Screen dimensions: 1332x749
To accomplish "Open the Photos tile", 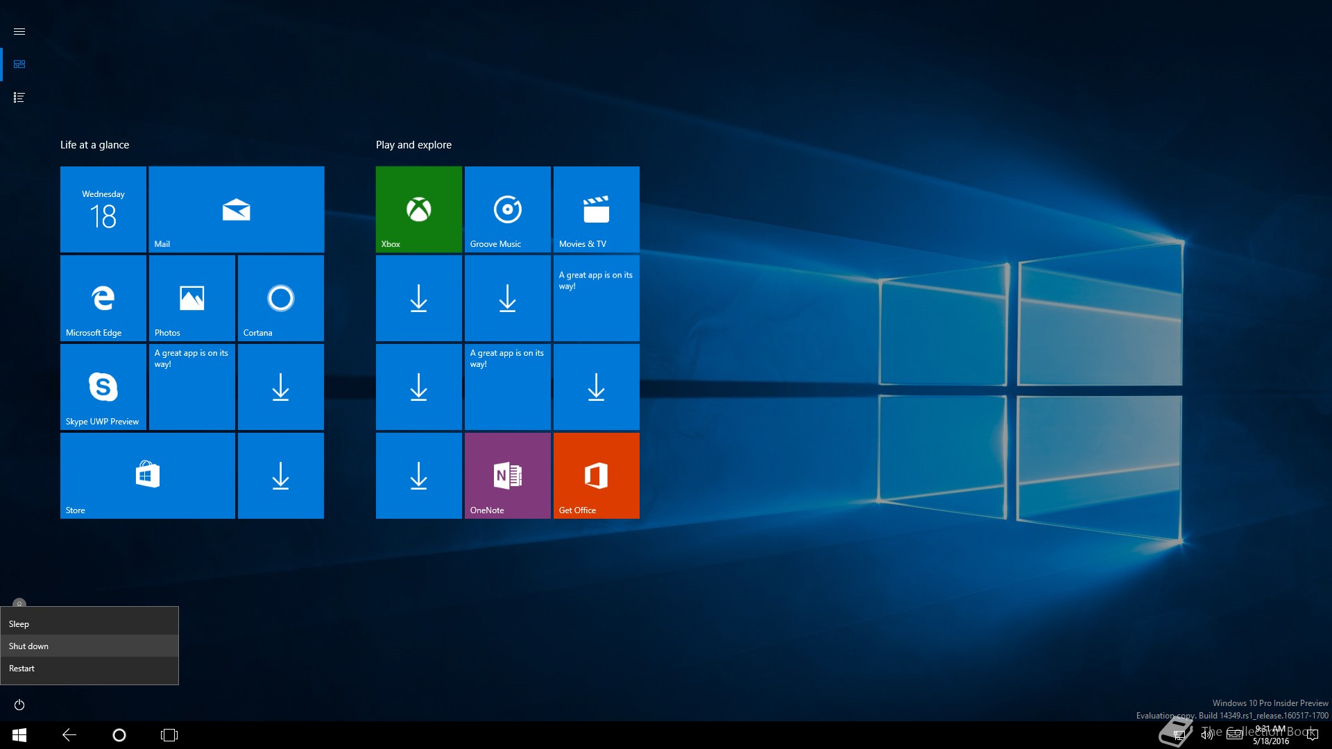I will 192,298.
